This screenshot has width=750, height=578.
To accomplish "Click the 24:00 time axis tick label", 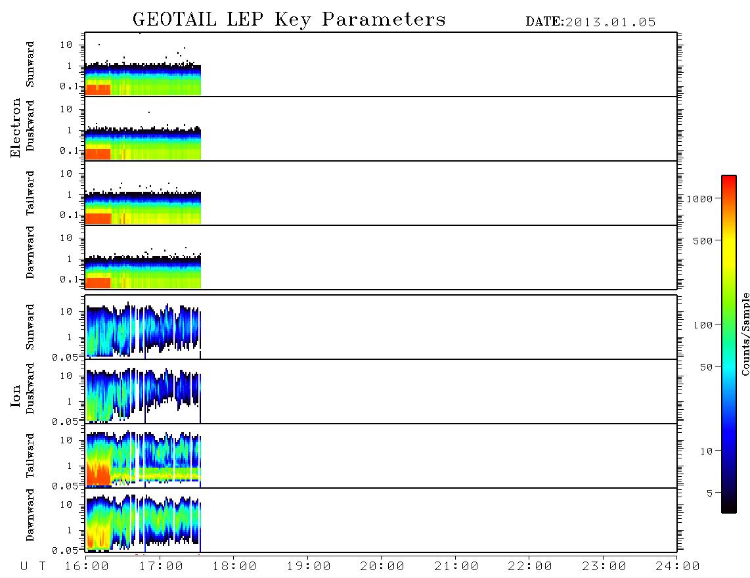I will pyautogui.click(x=677, y=566).
